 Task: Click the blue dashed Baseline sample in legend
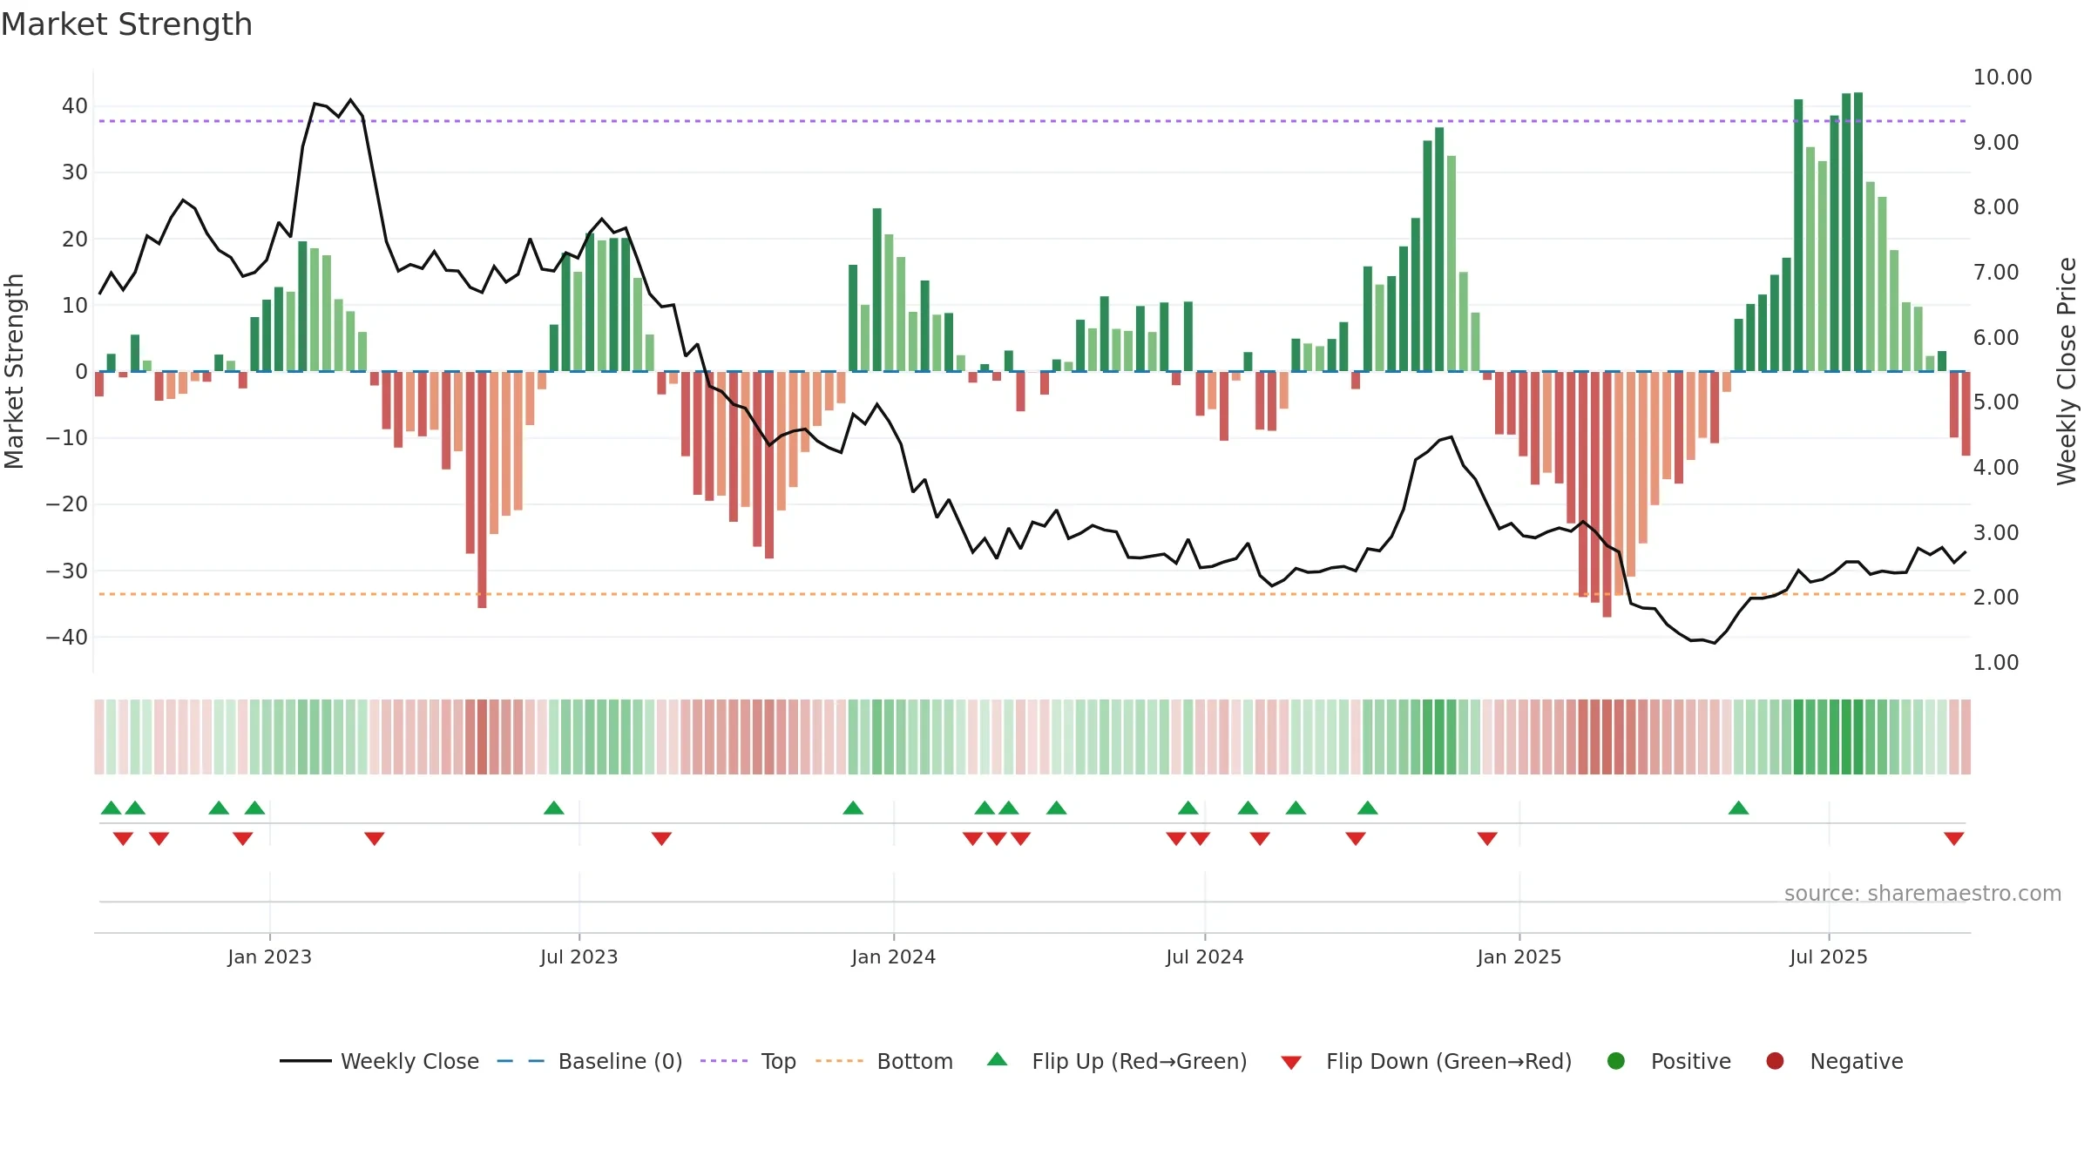tap(521, 1061)
